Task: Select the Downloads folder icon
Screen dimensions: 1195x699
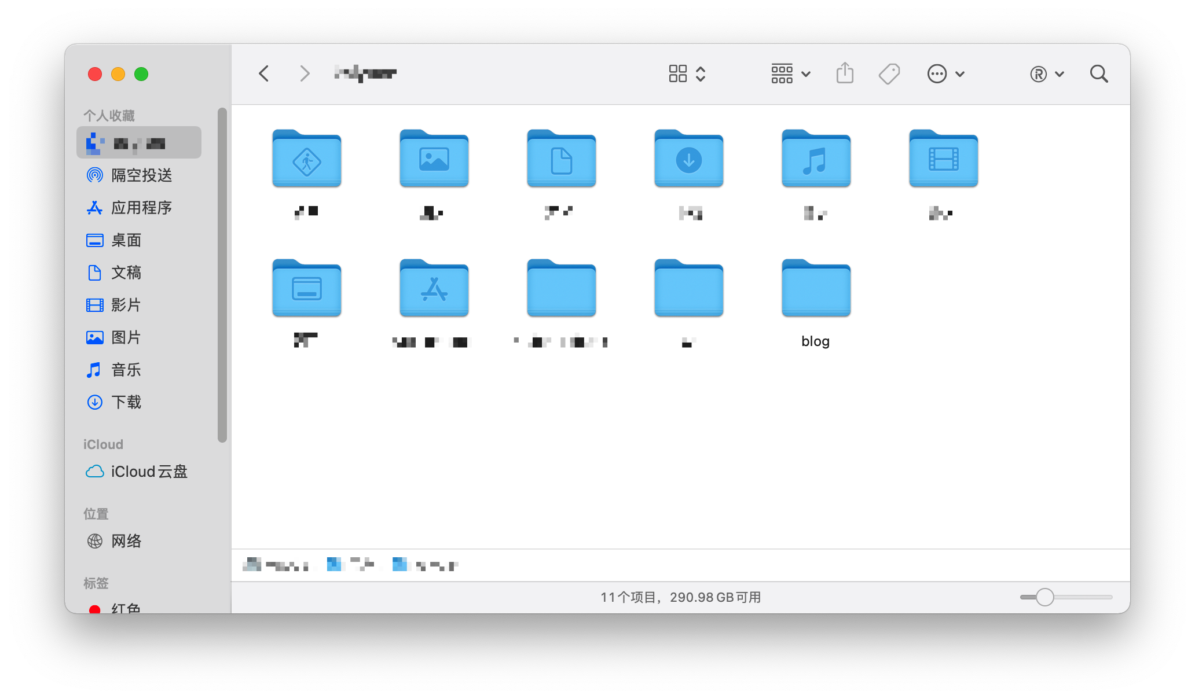Action: point(688,159)
